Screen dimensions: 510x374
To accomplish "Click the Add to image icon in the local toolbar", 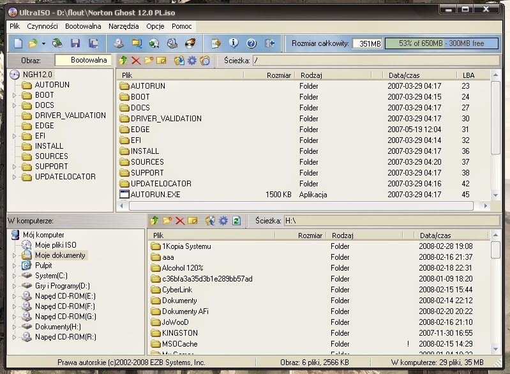I will (x=210, y=221).
